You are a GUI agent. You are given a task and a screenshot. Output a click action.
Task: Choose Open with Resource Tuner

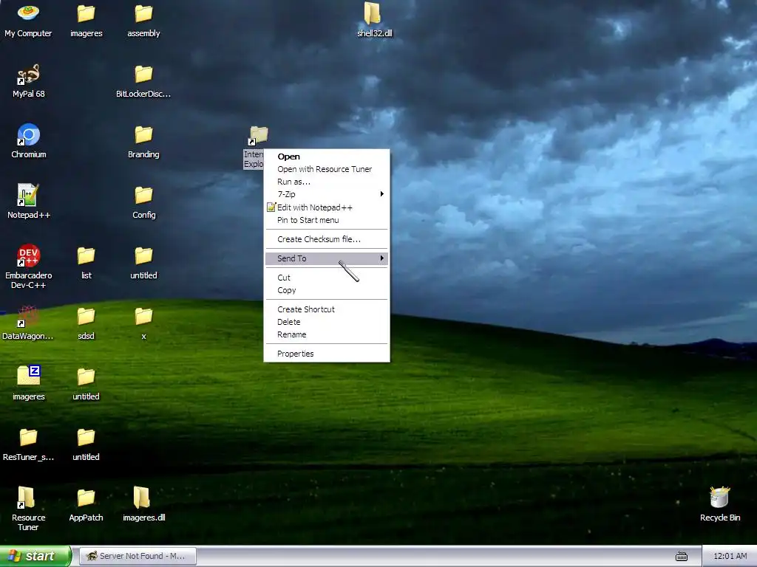tap(327, 169)
